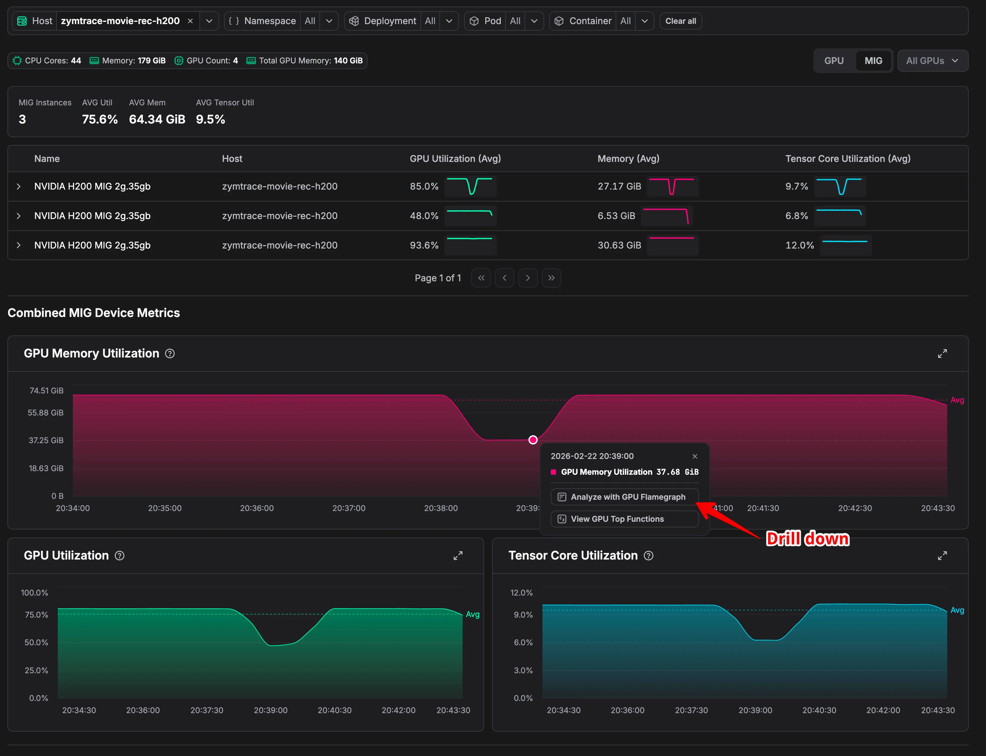Go to the last page of table

(551, 278)
